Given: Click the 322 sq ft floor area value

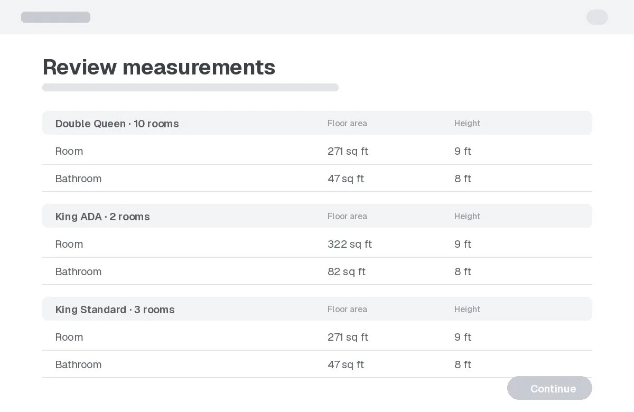Looking at the screenshot, I should click(350, 244).
